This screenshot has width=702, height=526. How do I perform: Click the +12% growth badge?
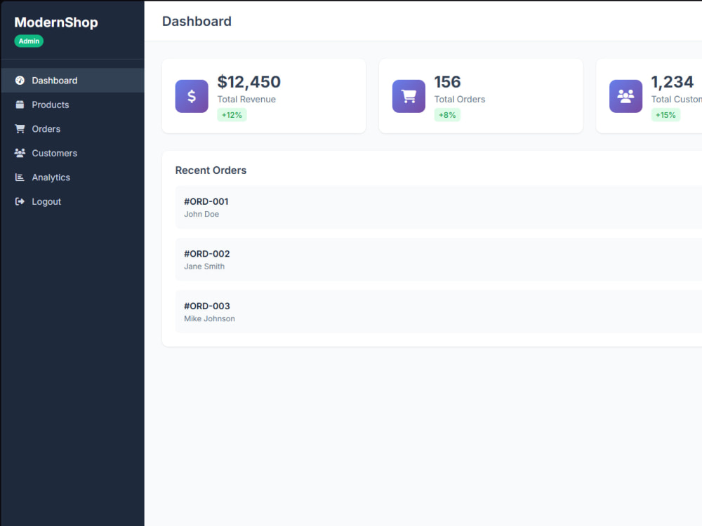(x=232, y=115)
